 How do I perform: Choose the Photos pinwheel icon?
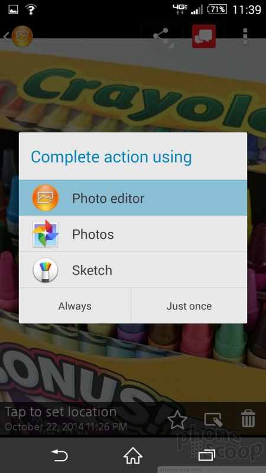coord(46,234)
